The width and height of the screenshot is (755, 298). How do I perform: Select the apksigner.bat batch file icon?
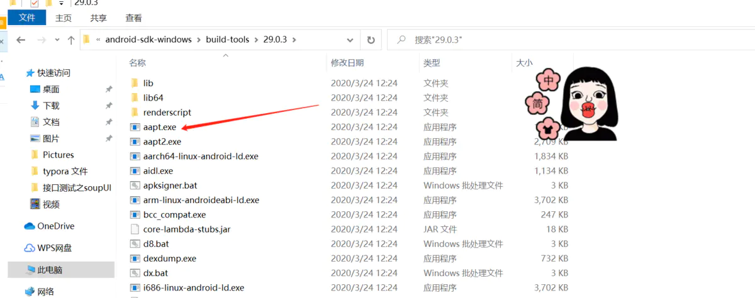(x=134, y=185)
